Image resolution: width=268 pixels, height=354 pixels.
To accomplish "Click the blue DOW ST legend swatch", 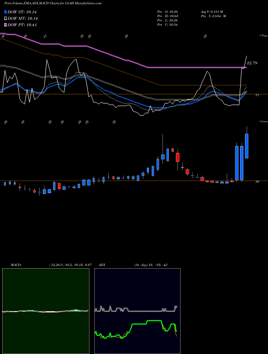I will (x=6, y=12).
